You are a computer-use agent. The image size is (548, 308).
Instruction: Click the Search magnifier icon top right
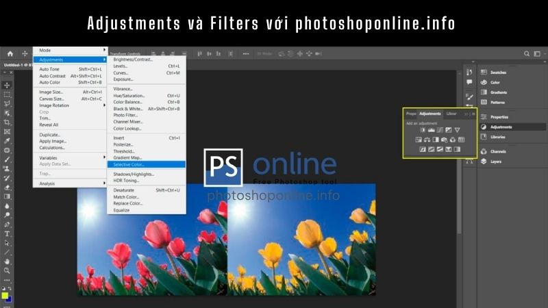click(526, 54)
